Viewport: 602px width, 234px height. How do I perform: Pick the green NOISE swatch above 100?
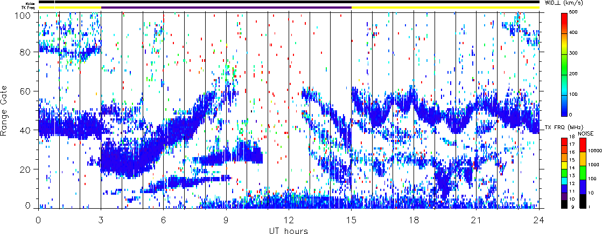click(x=583, y=173)
